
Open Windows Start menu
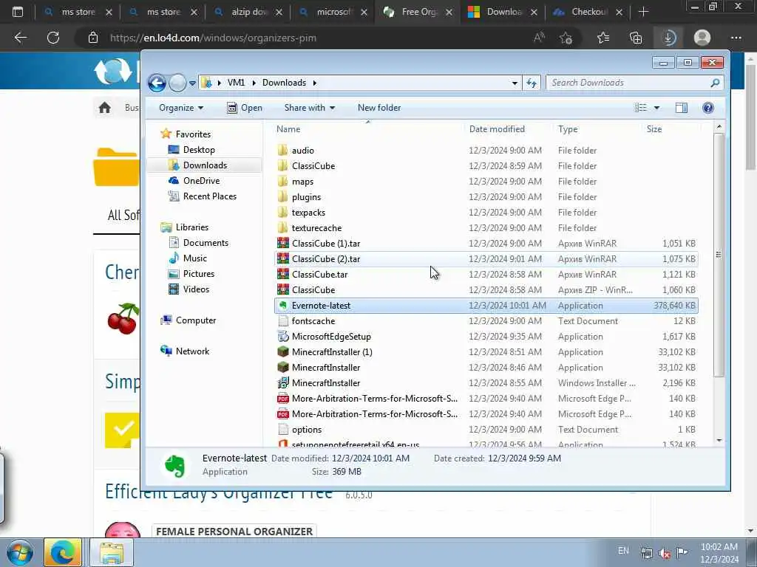(x=20, y=552)
